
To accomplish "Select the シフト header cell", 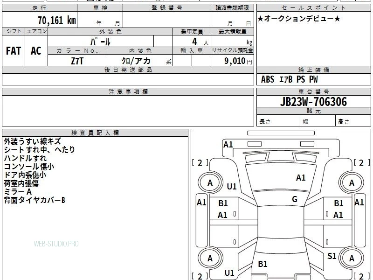I will click(x=14, y=31).
